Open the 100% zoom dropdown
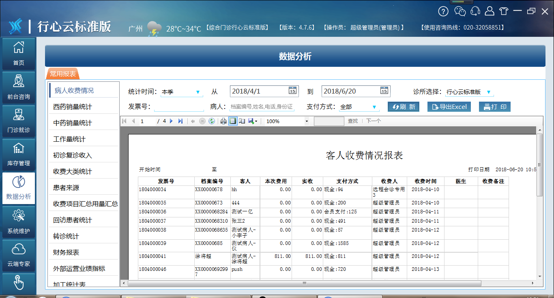The height and width of the screenshot is (298, 554). [x=307, y=121]
